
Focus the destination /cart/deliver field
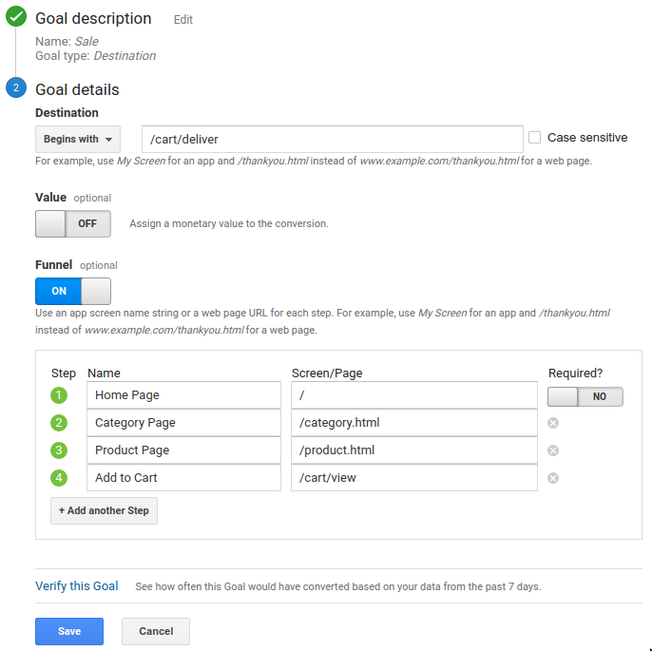click(333, 139)
